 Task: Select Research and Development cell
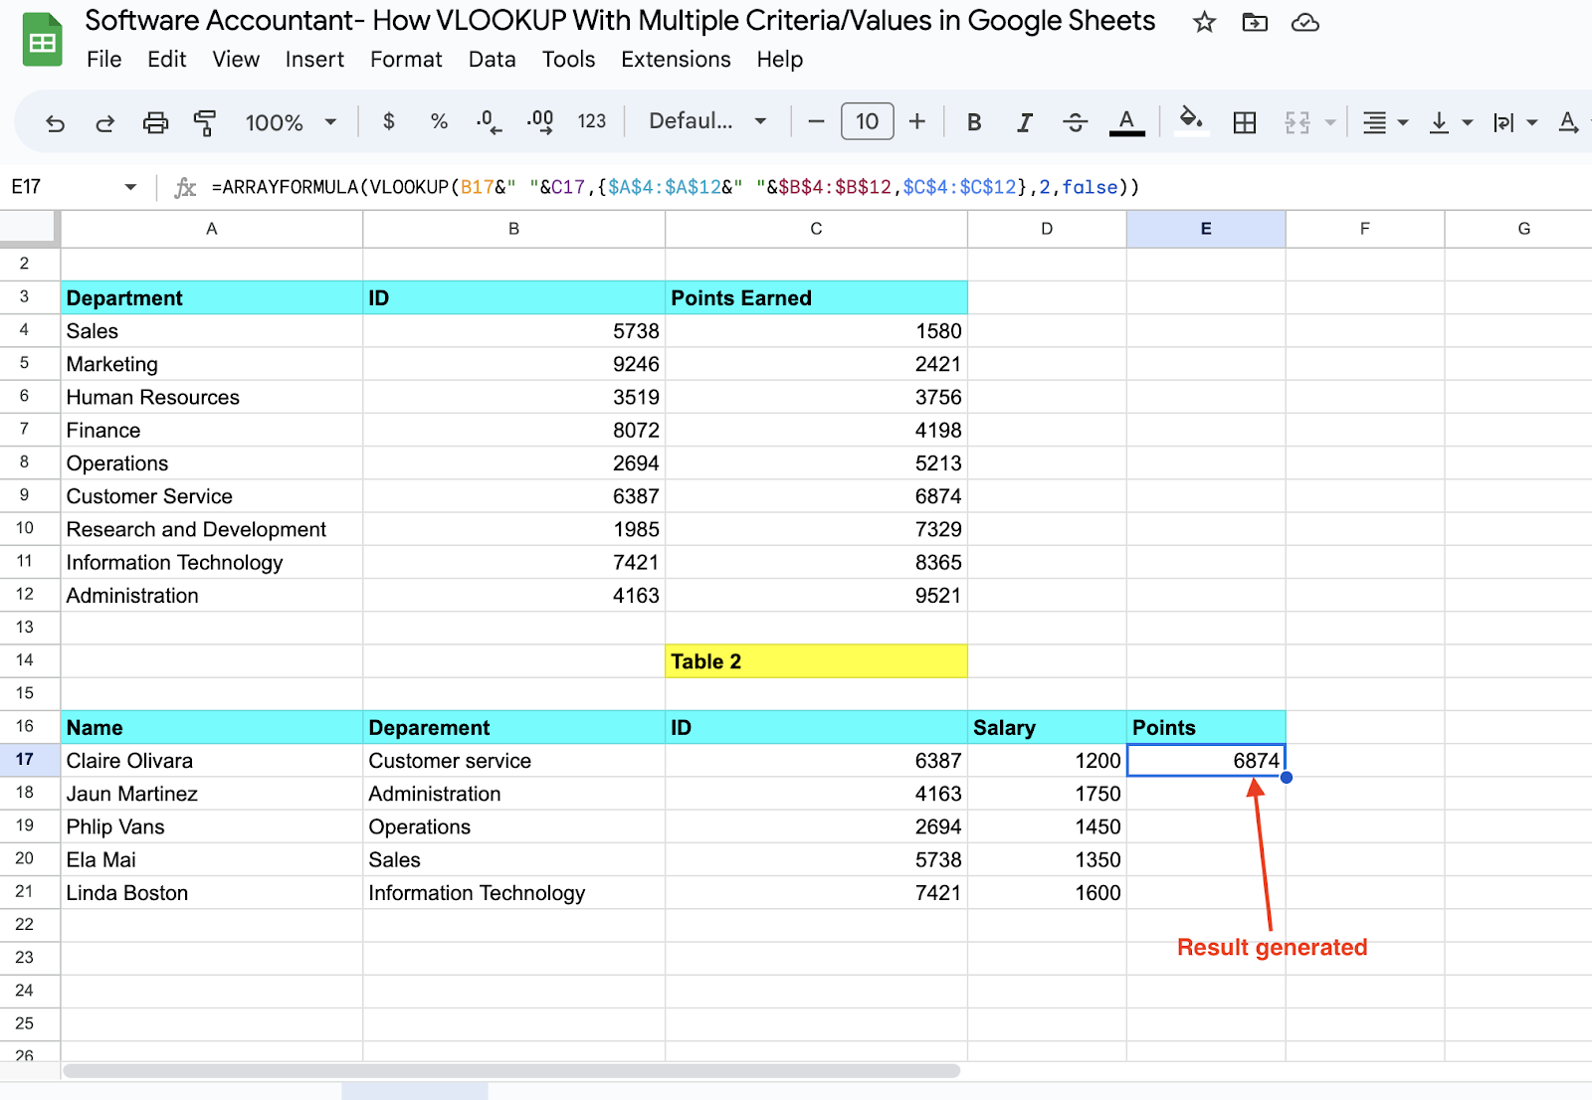click(x=212, y=529)
